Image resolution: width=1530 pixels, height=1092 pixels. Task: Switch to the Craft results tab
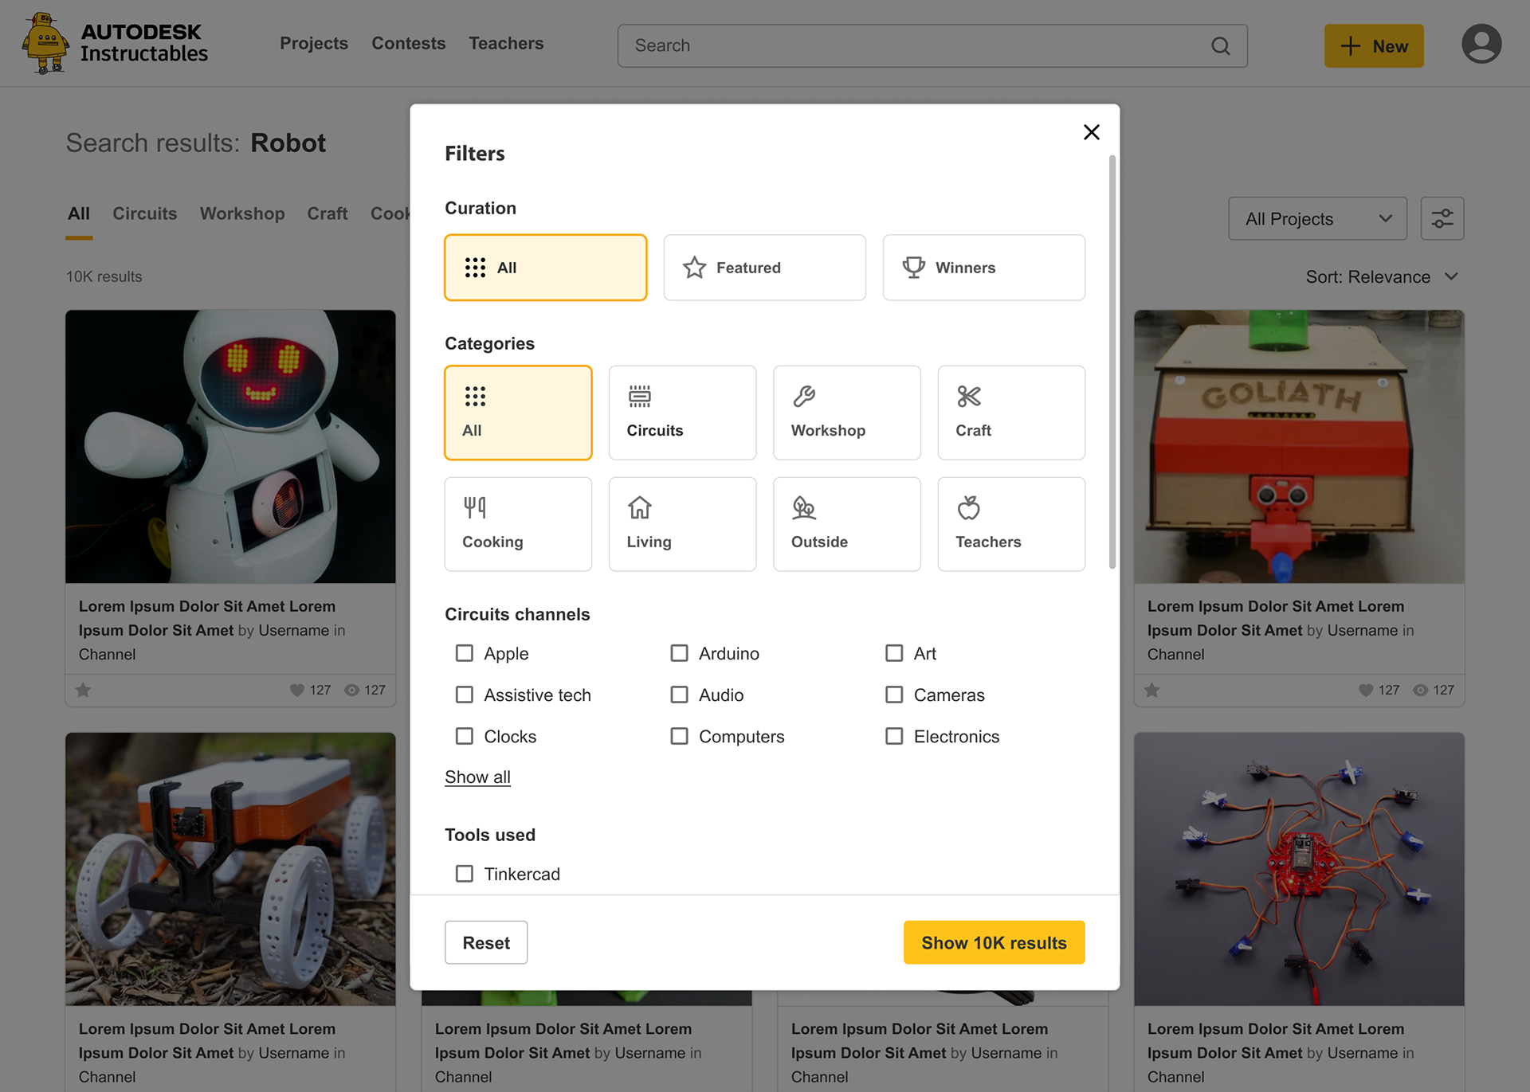[x=328, y=213]
